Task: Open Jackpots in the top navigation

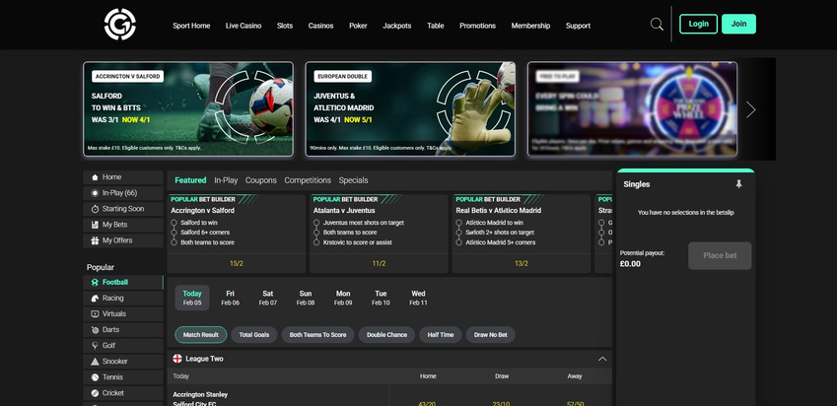Action: click(397, 26)
